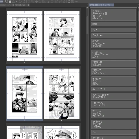Open CLIP STUDIO help question icon

pyautogui.click(x=69, y=1)
